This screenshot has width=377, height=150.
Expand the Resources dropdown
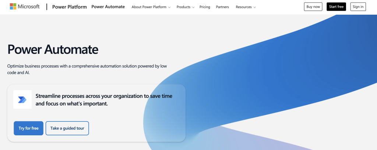point(246,7)
